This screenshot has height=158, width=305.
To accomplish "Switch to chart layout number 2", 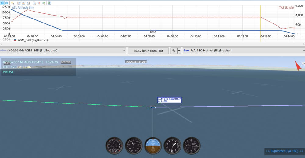I will coord(6,3).
